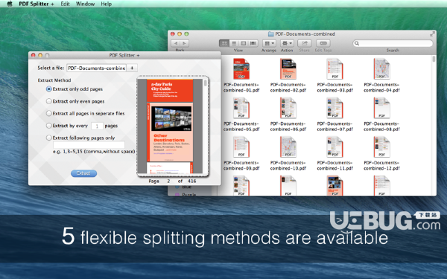Click the current page number 2 field
447x279 pixels.
[x=168, y=181]
